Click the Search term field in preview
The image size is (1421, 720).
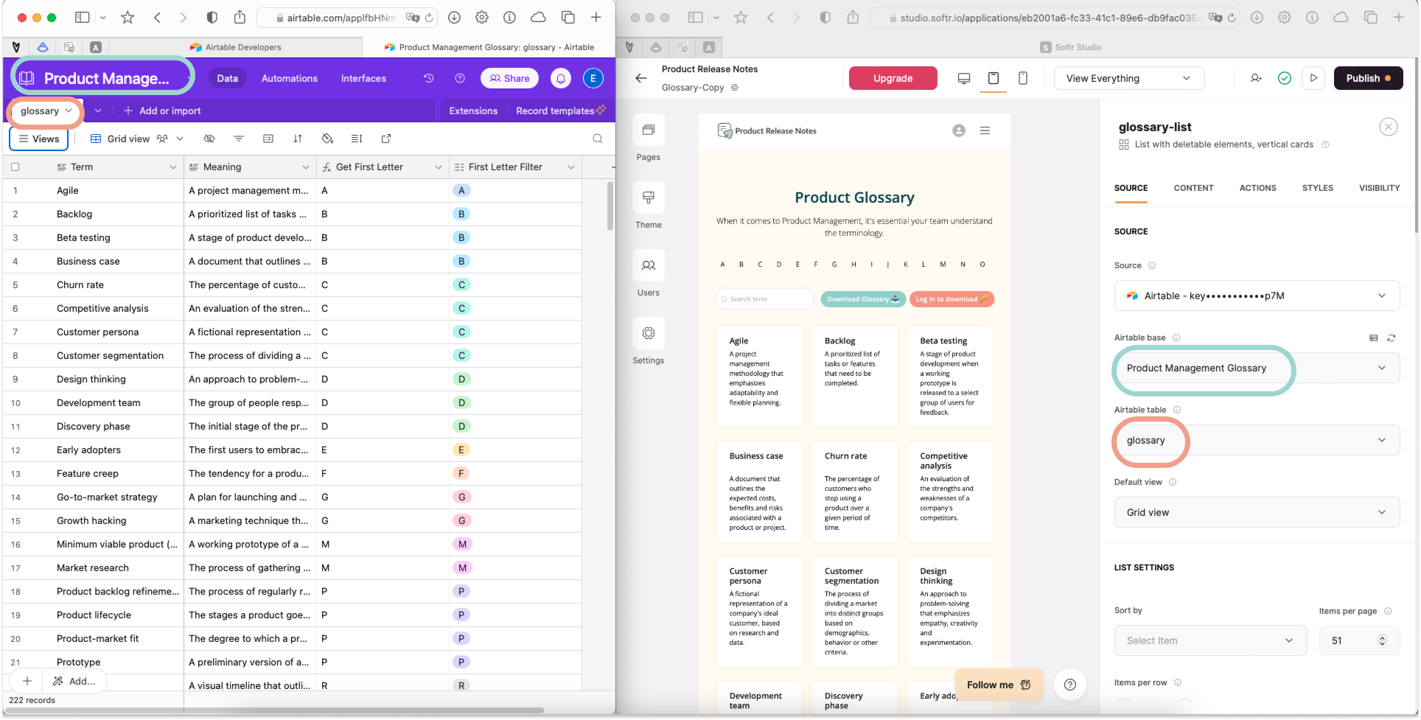[x=764, y=300]
